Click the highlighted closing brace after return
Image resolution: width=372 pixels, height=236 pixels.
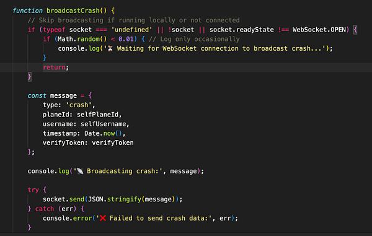tap(29, 77)
